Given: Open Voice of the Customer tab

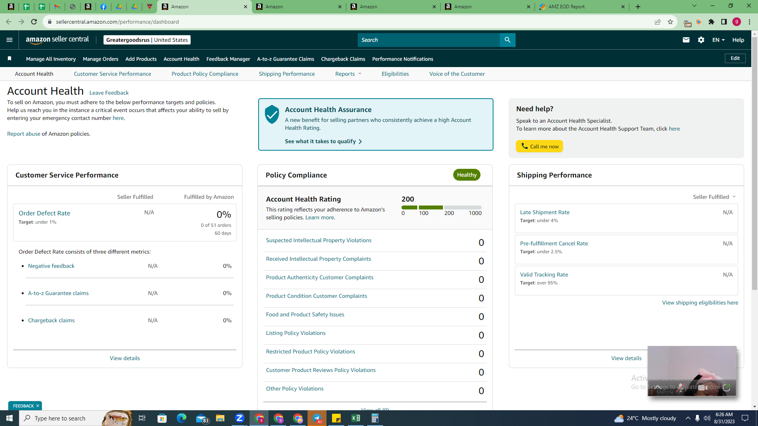Looking at the screenshot, I should (457, 74).
